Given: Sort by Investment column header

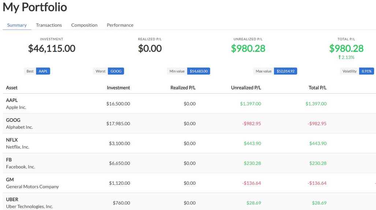Looking at the screenshot, I should point(118,88).
